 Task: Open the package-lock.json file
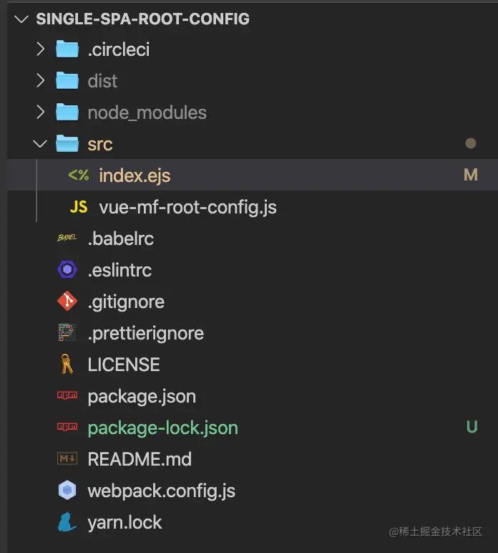tap(162, 428)
